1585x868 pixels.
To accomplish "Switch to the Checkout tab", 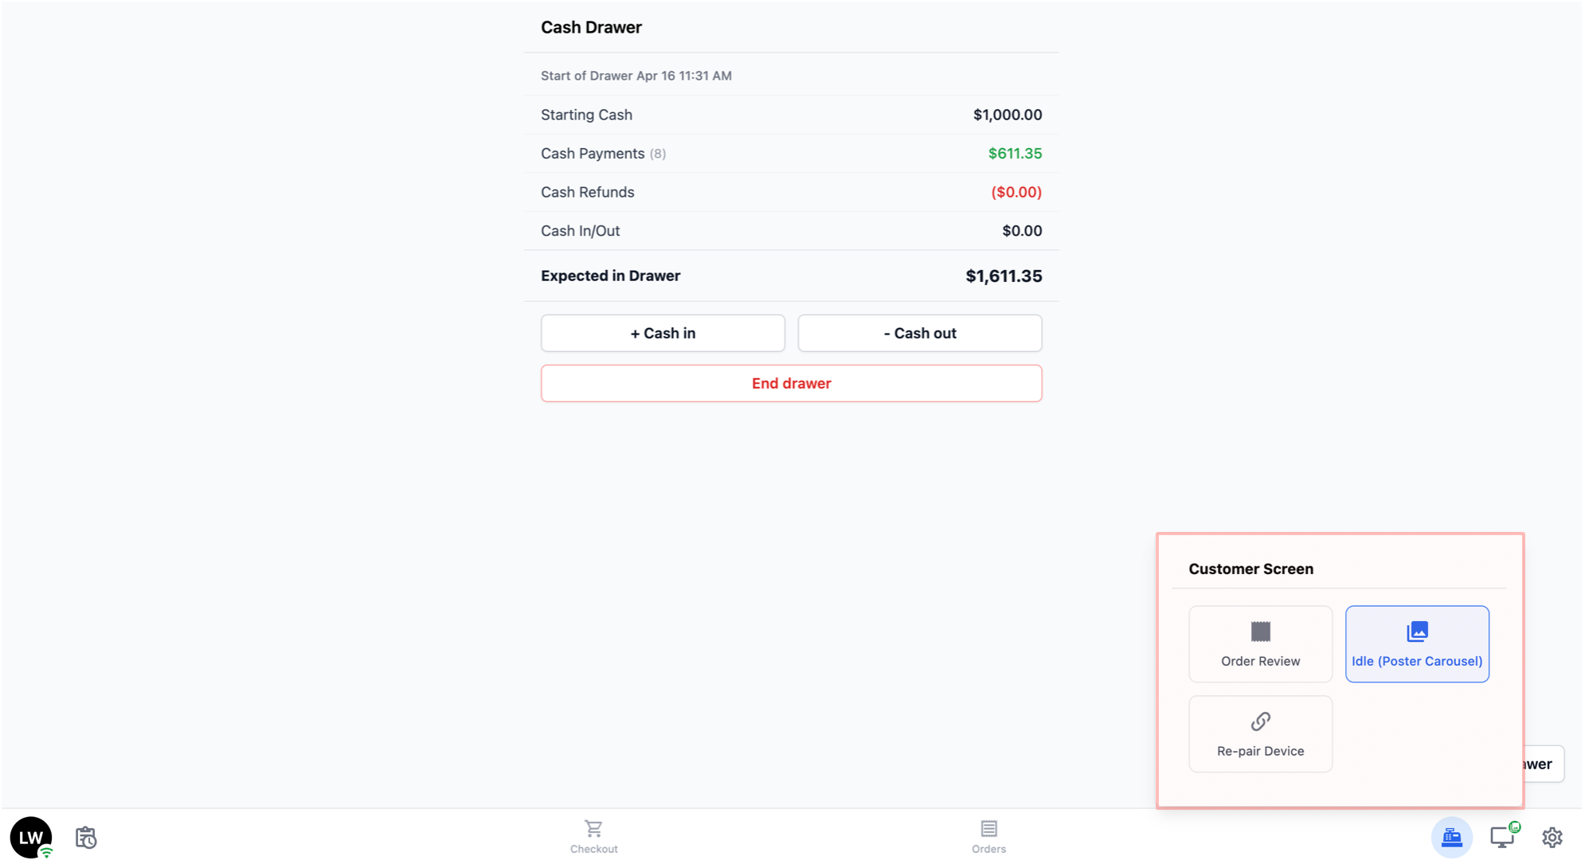I will (x=593, y=837).
